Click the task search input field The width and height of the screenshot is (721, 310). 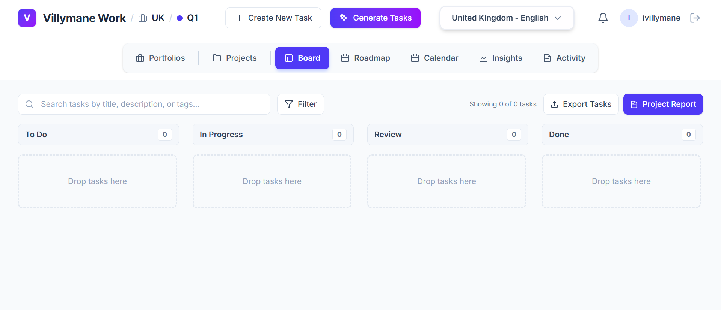131,104
